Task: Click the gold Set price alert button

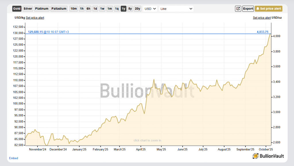Action: click(268, 9)
